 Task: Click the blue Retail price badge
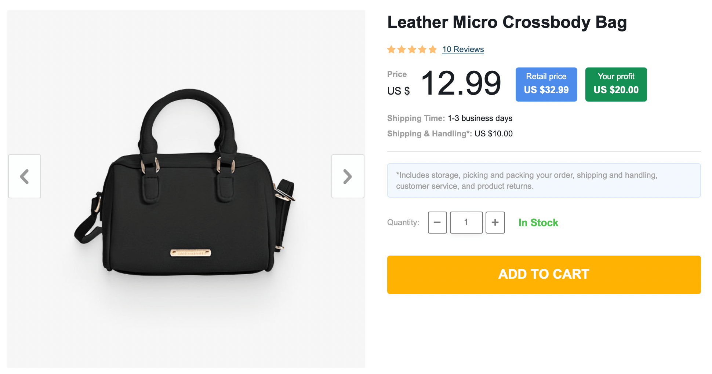point(546,84)
